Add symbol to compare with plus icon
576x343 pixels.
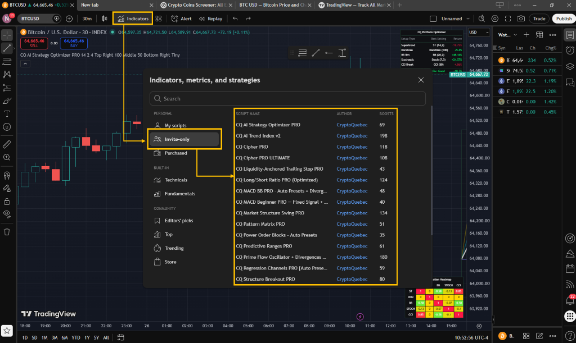point(69,19)
